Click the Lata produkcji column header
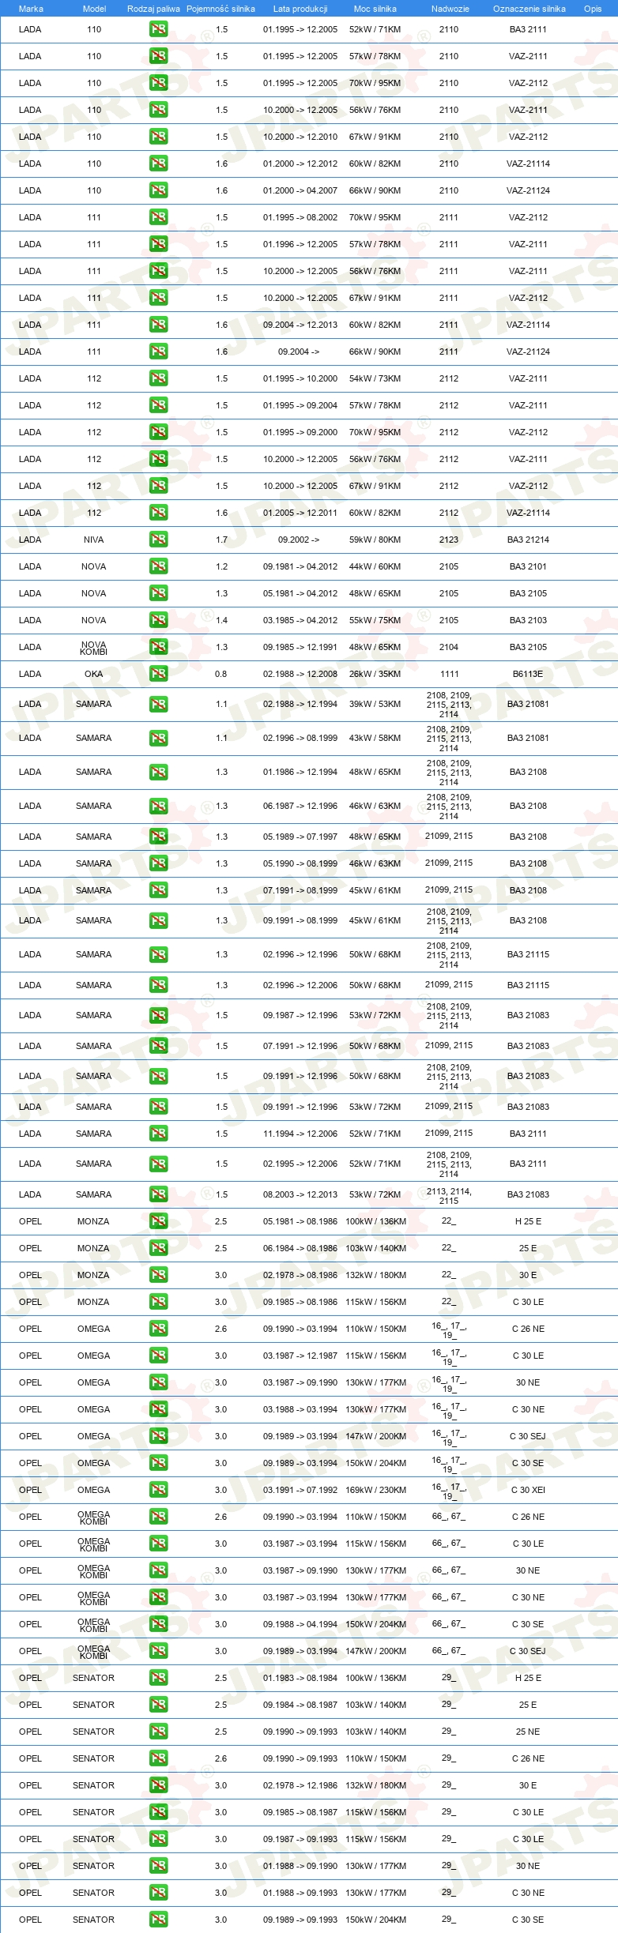The height and width of the screenshot is (1933, 618). (300, 9)
